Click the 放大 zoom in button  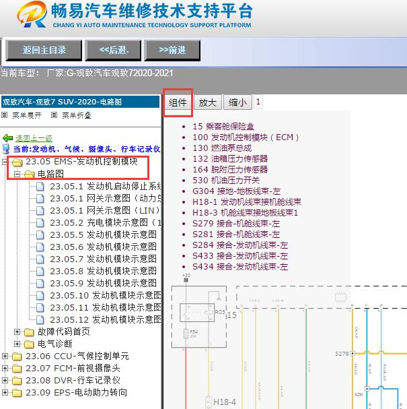click(207, 102)
